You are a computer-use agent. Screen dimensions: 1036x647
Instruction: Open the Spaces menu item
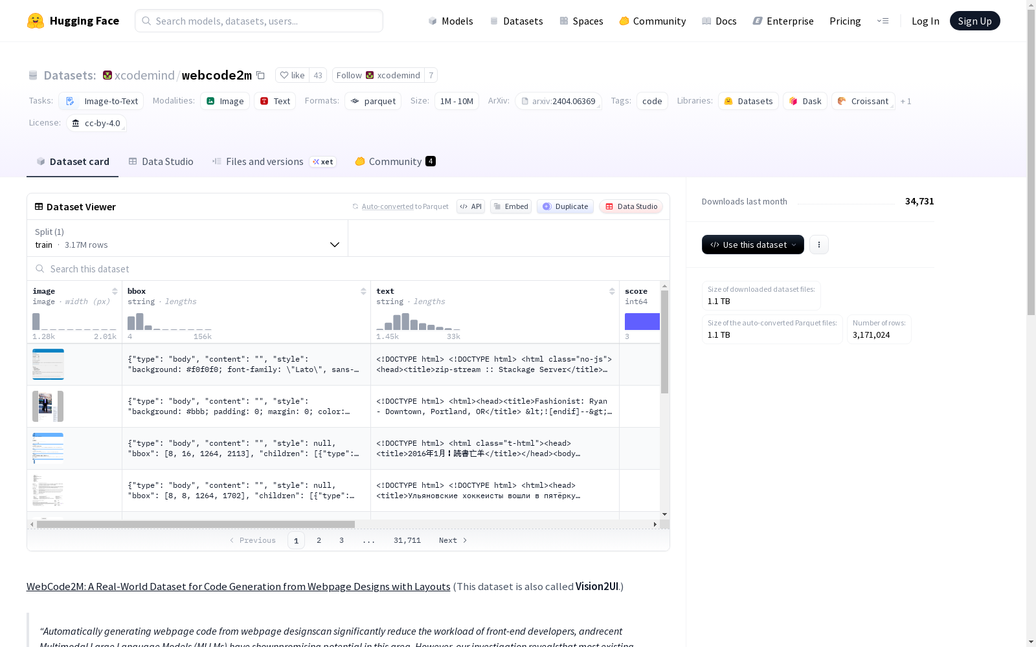click(581, 21)
